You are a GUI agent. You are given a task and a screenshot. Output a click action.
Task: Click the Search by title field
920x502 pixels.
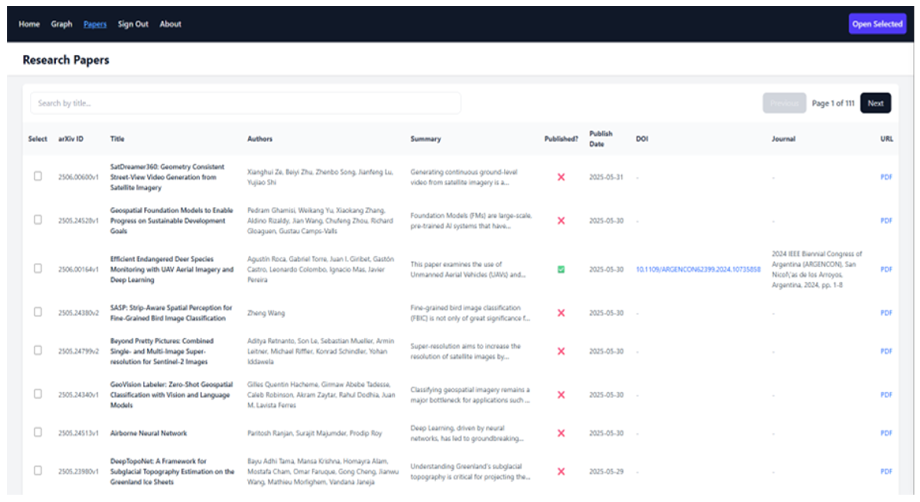[245, 103]
